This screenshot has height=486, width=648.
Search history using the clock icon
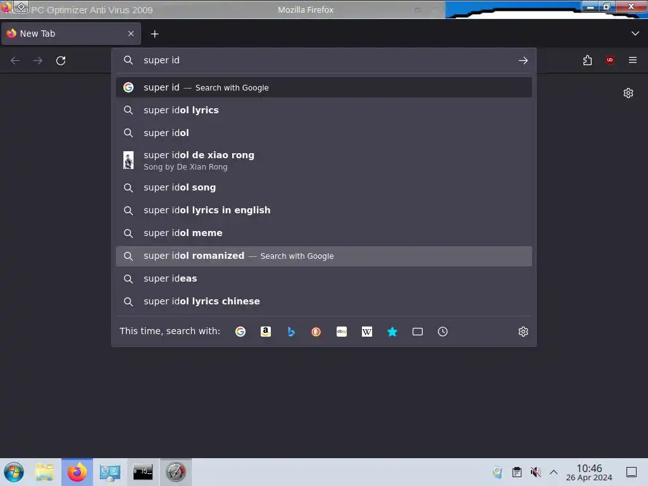click(442, 332)
